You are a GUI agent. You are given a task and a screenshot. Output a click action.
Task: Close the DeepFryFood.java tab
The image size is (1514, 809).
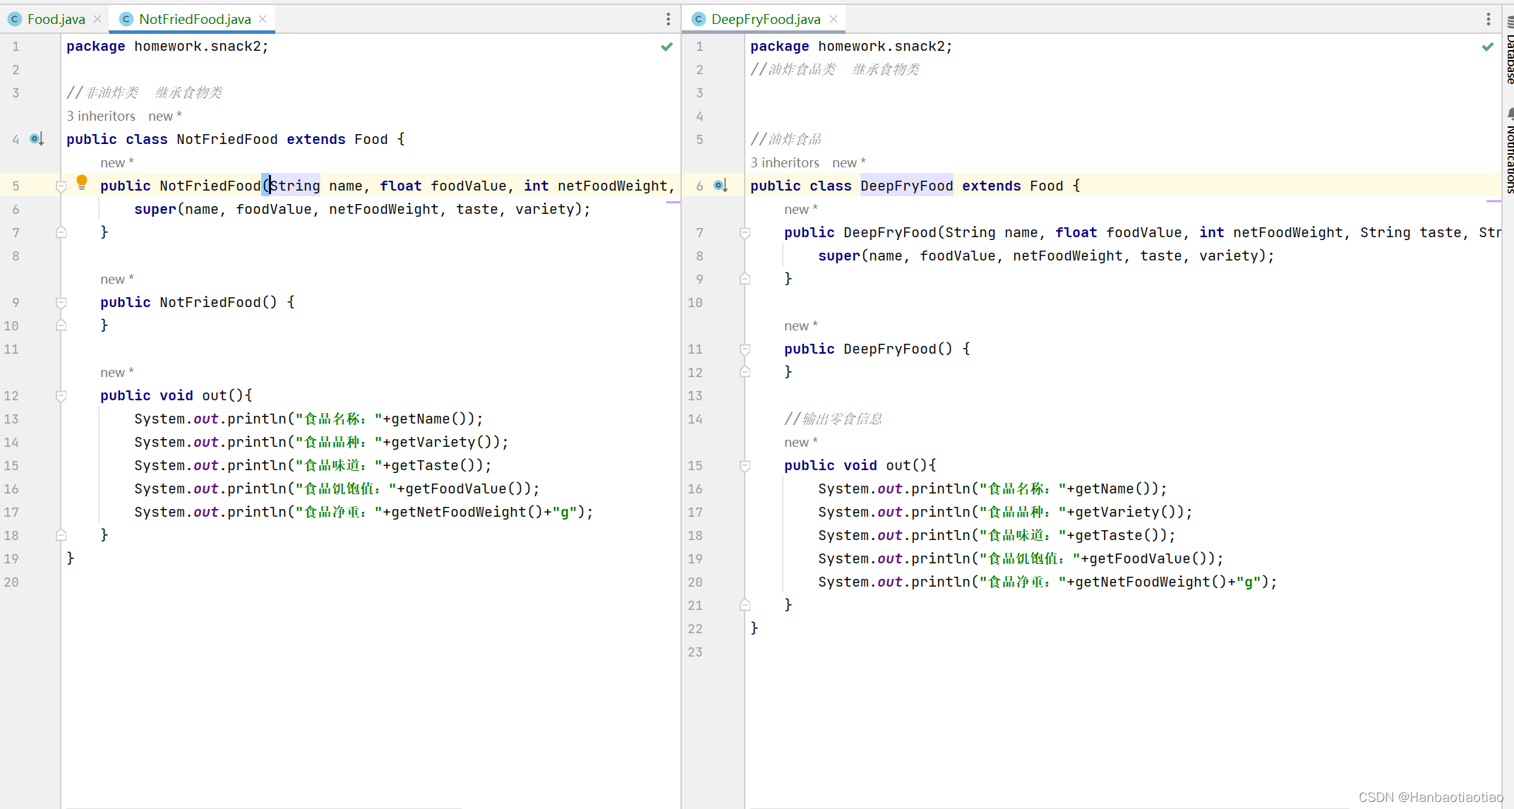point(834,19)
